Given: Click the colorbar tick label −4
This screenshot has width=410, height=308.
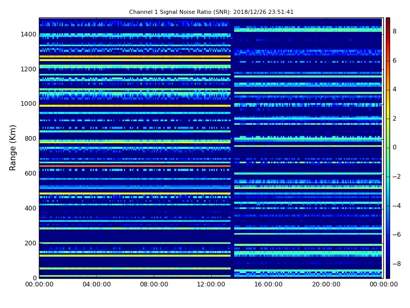Looking at the screenshot, I should [397, 206].
